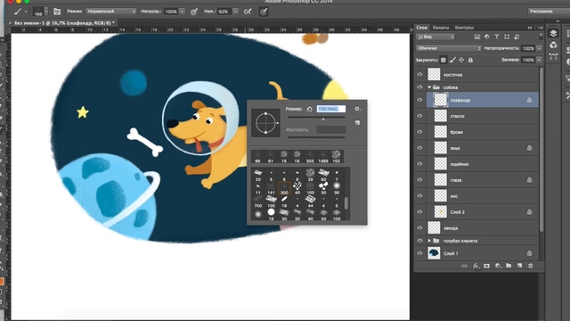
Task: Hide the собака group
Action: coord(419,87)
